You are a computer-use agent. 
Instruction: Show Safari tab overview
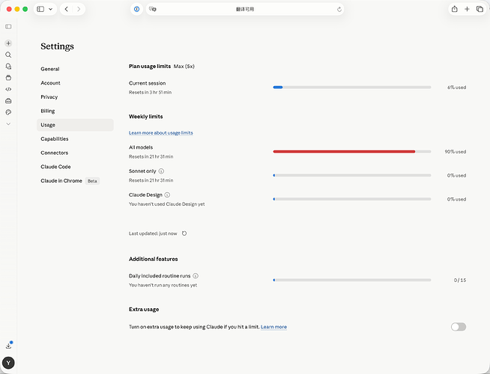[x=480, y=9]
